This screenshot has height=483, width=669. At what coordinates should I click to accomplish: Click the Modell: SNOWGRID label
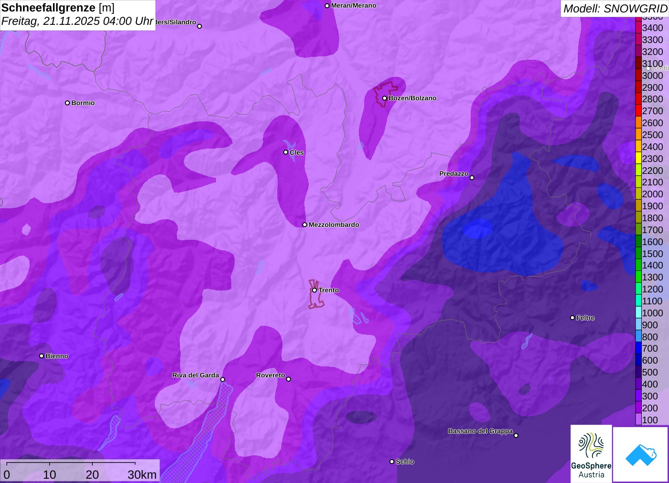(615, 9)
